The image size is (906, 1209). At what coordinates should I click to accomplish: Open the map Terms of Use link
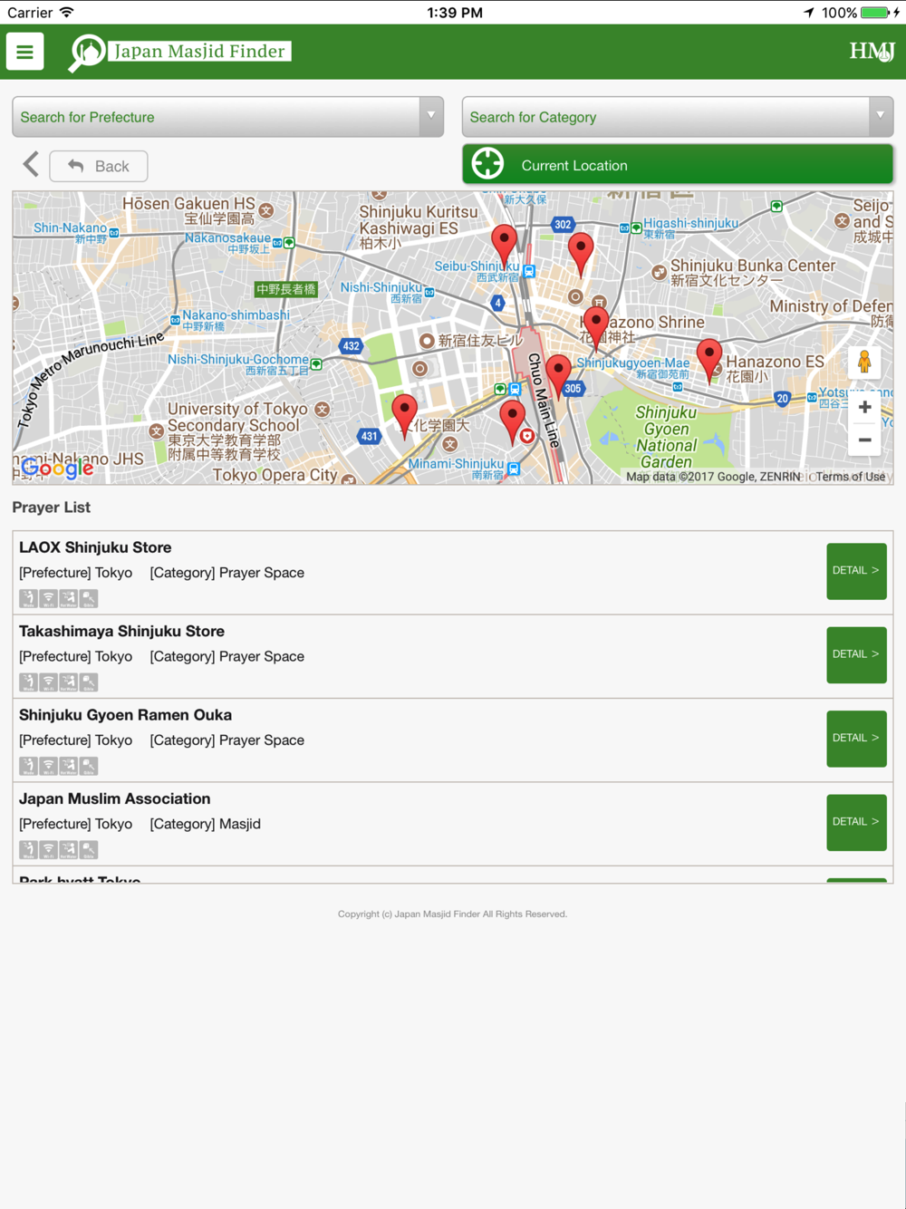tap(851, 477)
